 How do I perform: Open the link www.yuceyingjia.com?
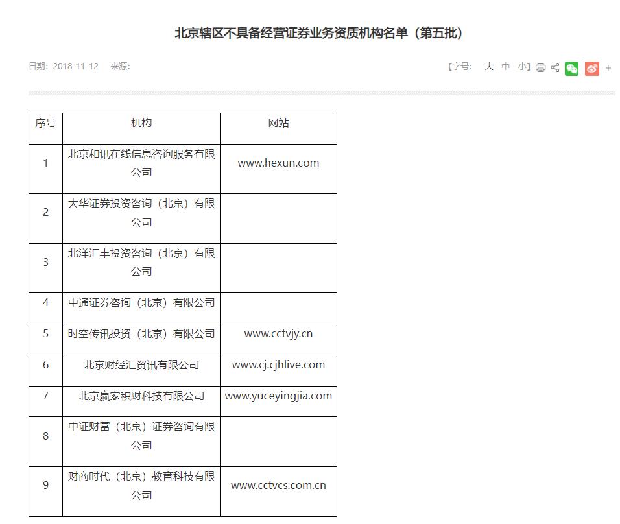(278, 396)
